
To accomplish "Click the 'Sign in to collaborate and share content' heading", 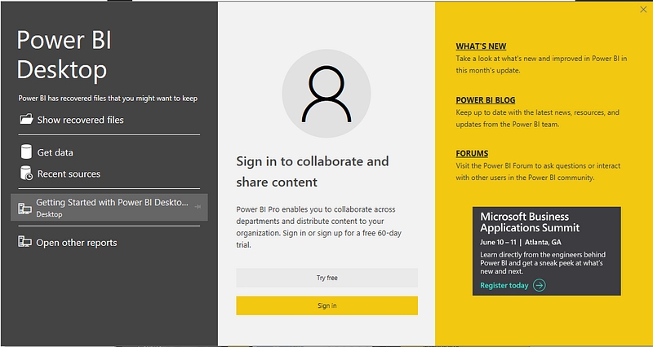I will click(x=313, y=171).
